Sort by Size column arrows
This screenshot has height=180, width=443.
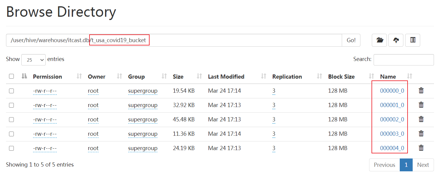click(x=199, y=76)
